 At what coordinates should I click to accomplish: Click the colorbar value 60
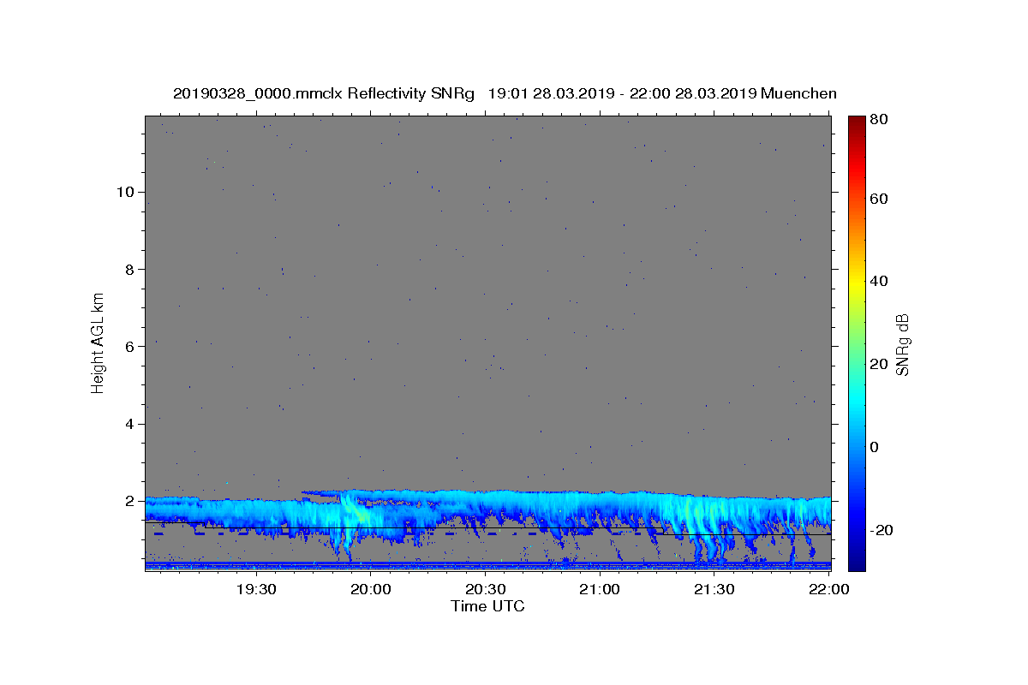click(881, 199)
